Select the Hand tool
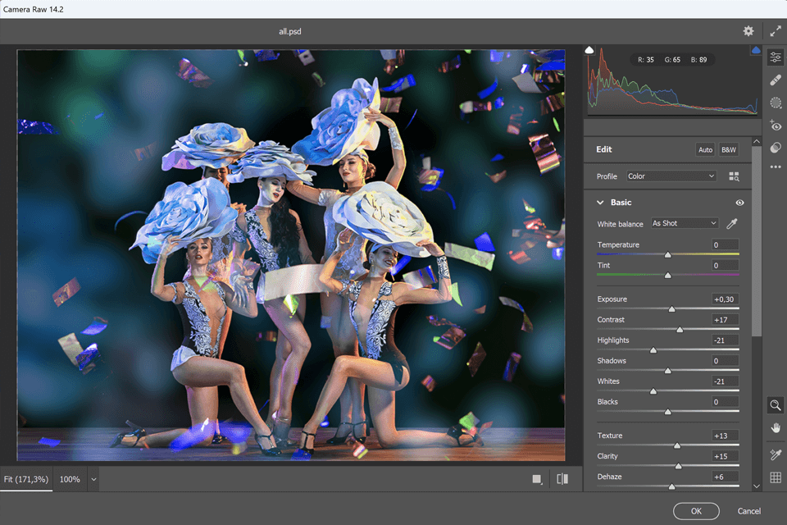 776,427
